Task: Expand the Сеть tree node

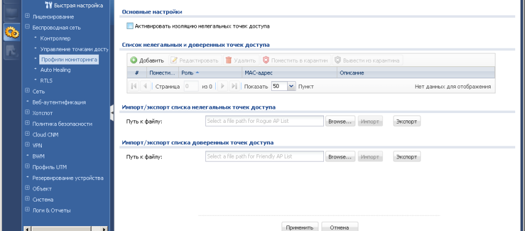Action: [28, 91]
